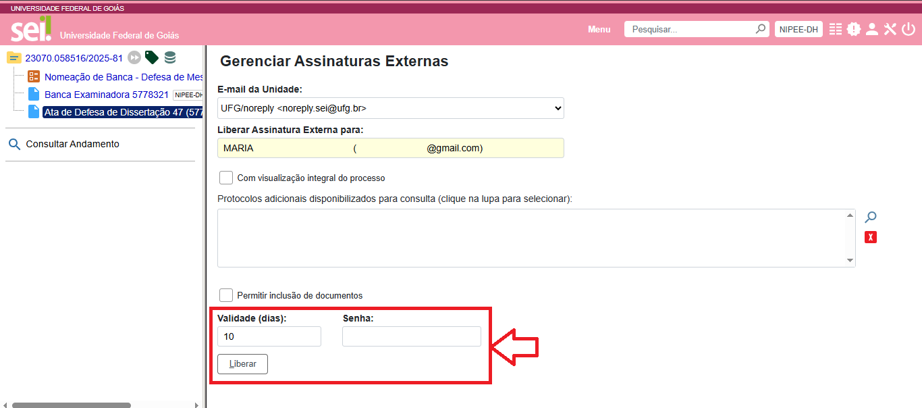Click the power logout icon
Viewport: 922px width, 408px height.
[x=908, y=29]
